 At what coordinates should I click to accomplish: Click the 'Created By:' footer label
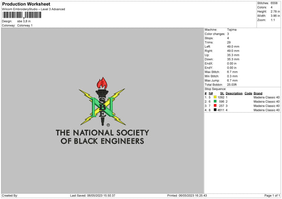(10, 195)
